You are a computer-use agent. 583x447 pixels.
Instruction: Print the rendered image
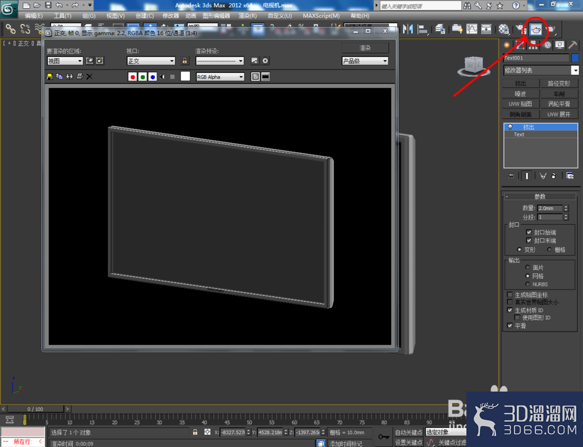tap(79, 76)
